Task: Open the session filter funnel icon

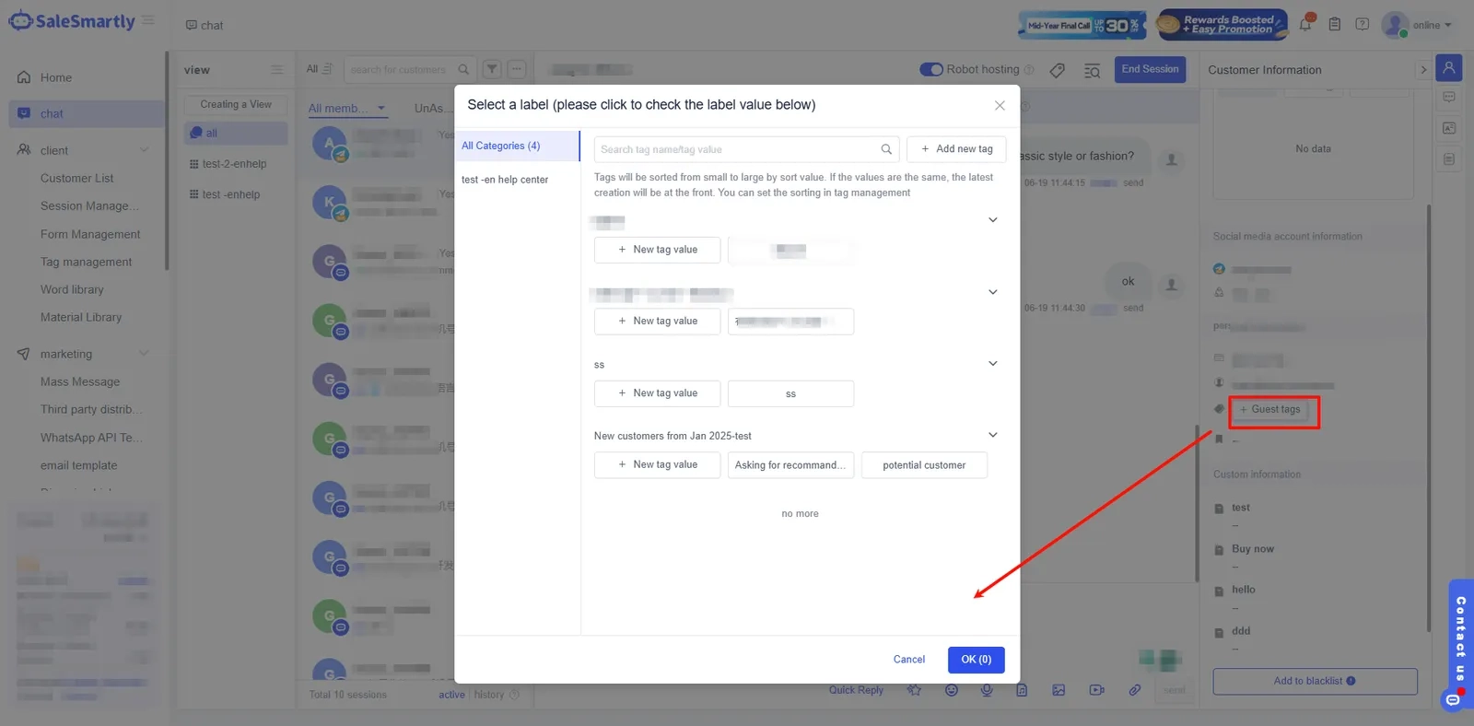Action: 492,69
